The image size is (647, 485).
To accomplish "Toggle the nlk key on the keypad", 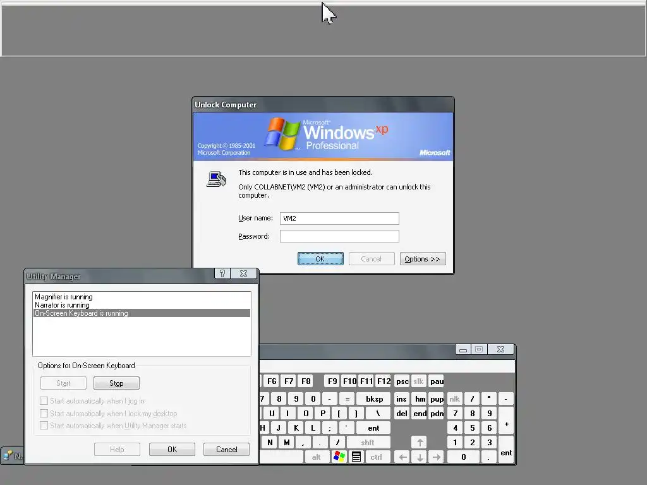I will pyautogui.click(x=455, y=399).
